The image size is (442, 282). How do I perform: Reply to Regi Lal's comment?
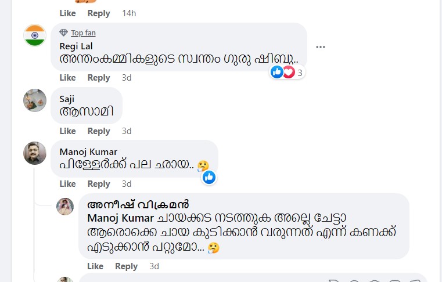point(99,78)
